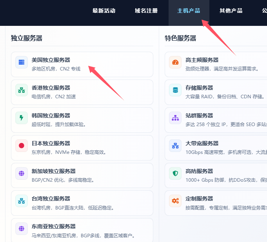
Task: Open the 其他产品 menu
Action: [x=231, y=11]
